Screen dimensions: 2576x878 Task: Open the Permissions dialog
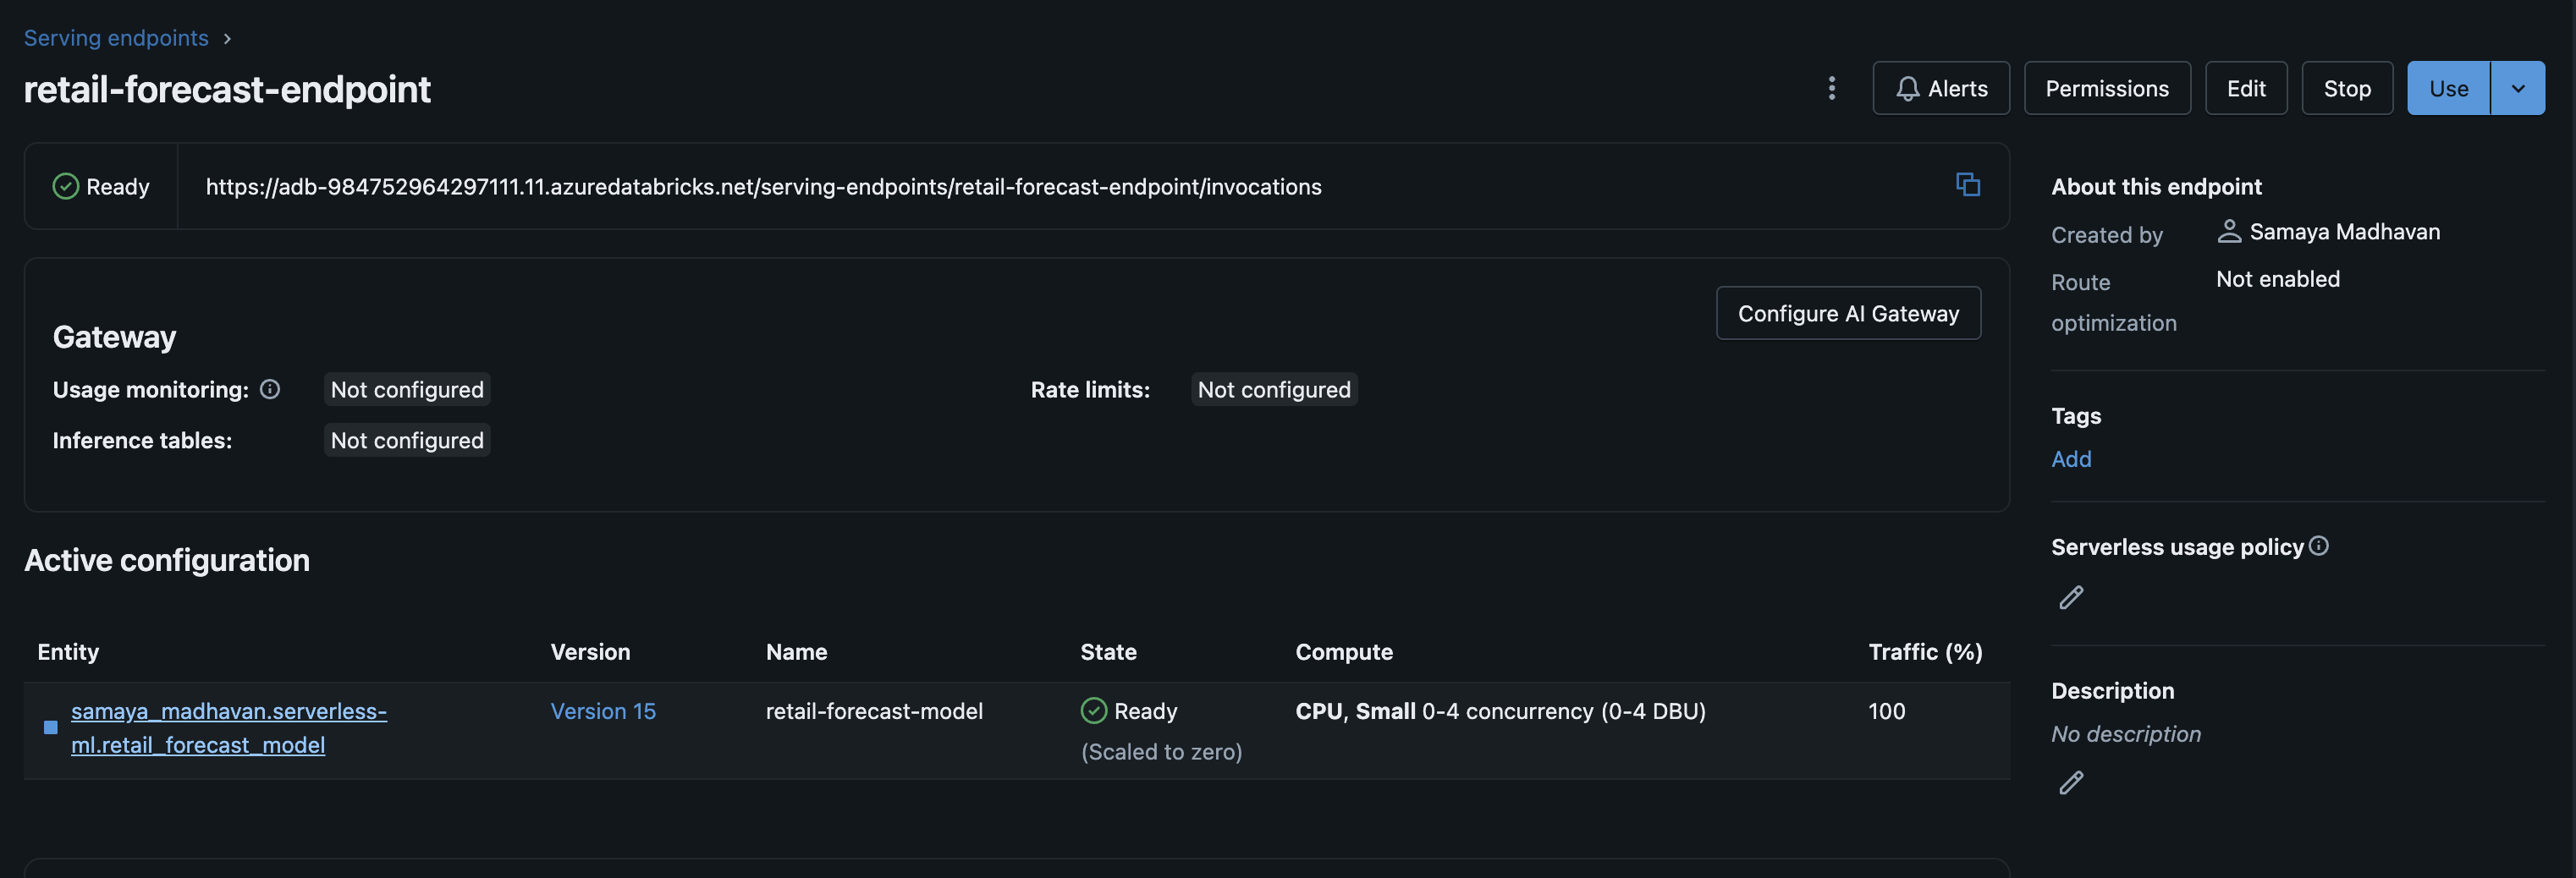[2107, 88]
